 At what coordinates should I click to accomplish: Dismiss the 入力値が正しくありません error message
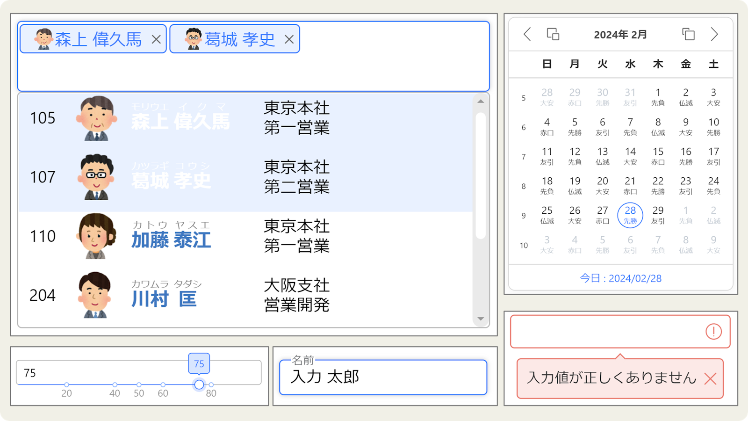click(710, 379)
